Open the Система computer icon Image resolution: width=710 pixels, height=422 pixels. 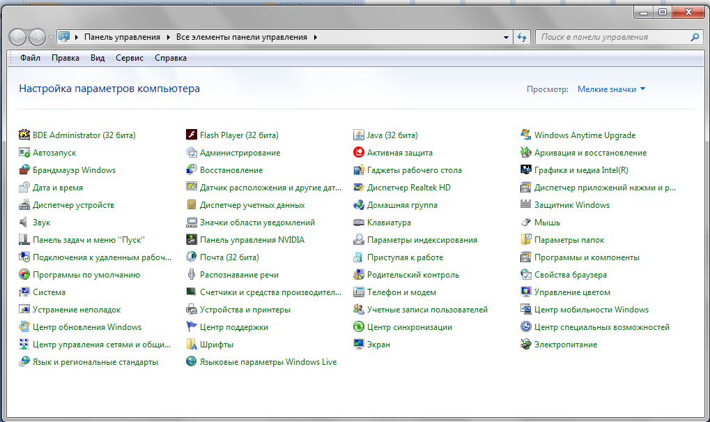pos(24,292)
